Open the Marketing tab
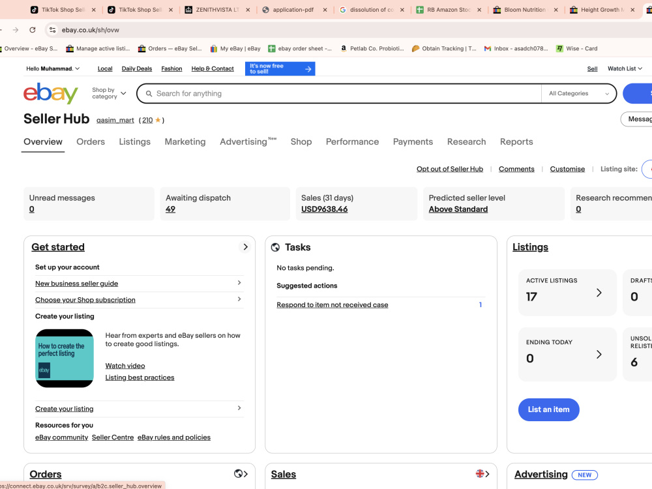 (x=185, y=141)
